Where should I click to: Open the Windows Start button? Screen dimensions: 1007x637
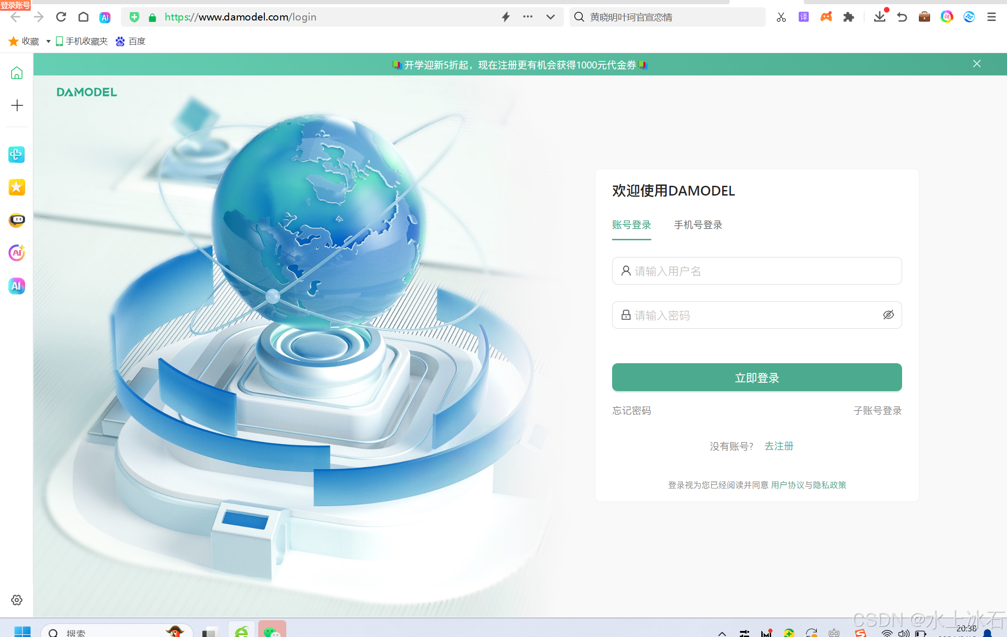tap(22, 631)
